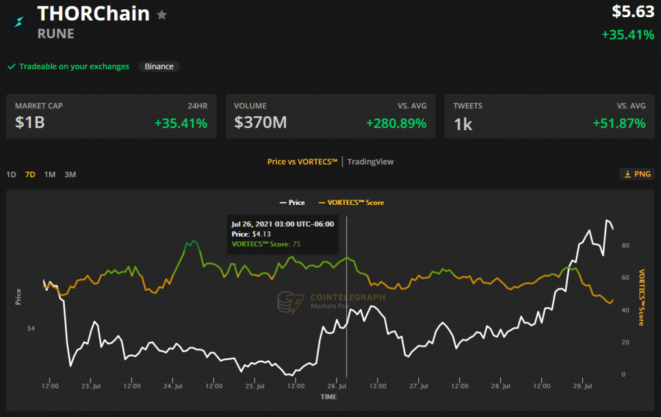Switch to Price vs VORTECS chart tab
The width and height of the screenshot is (661, 417).
pos(302,161)
